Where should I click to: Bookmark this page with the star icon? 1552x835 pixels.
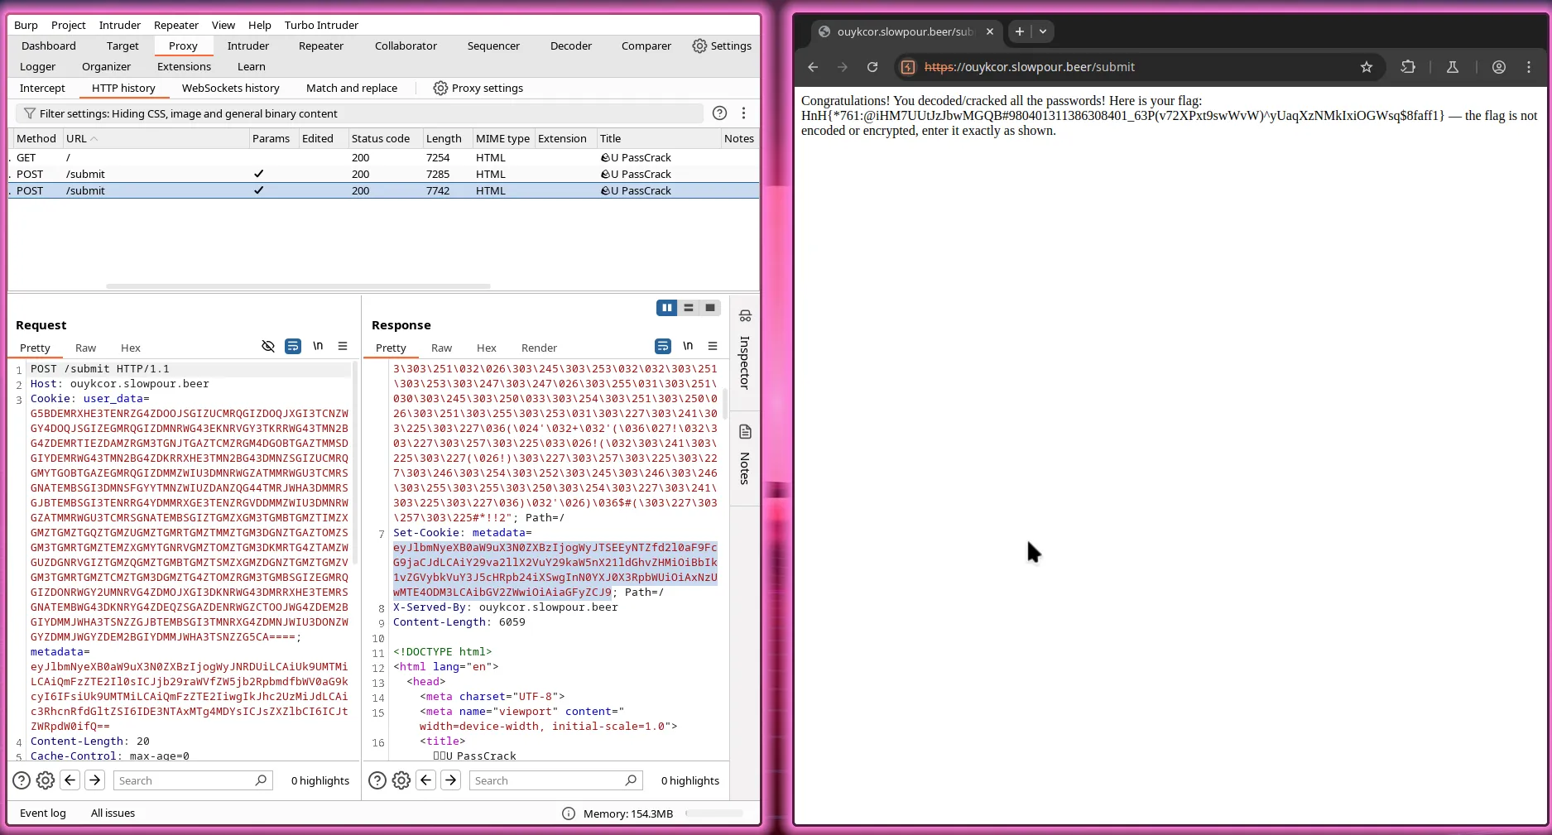pos(1367,67)
